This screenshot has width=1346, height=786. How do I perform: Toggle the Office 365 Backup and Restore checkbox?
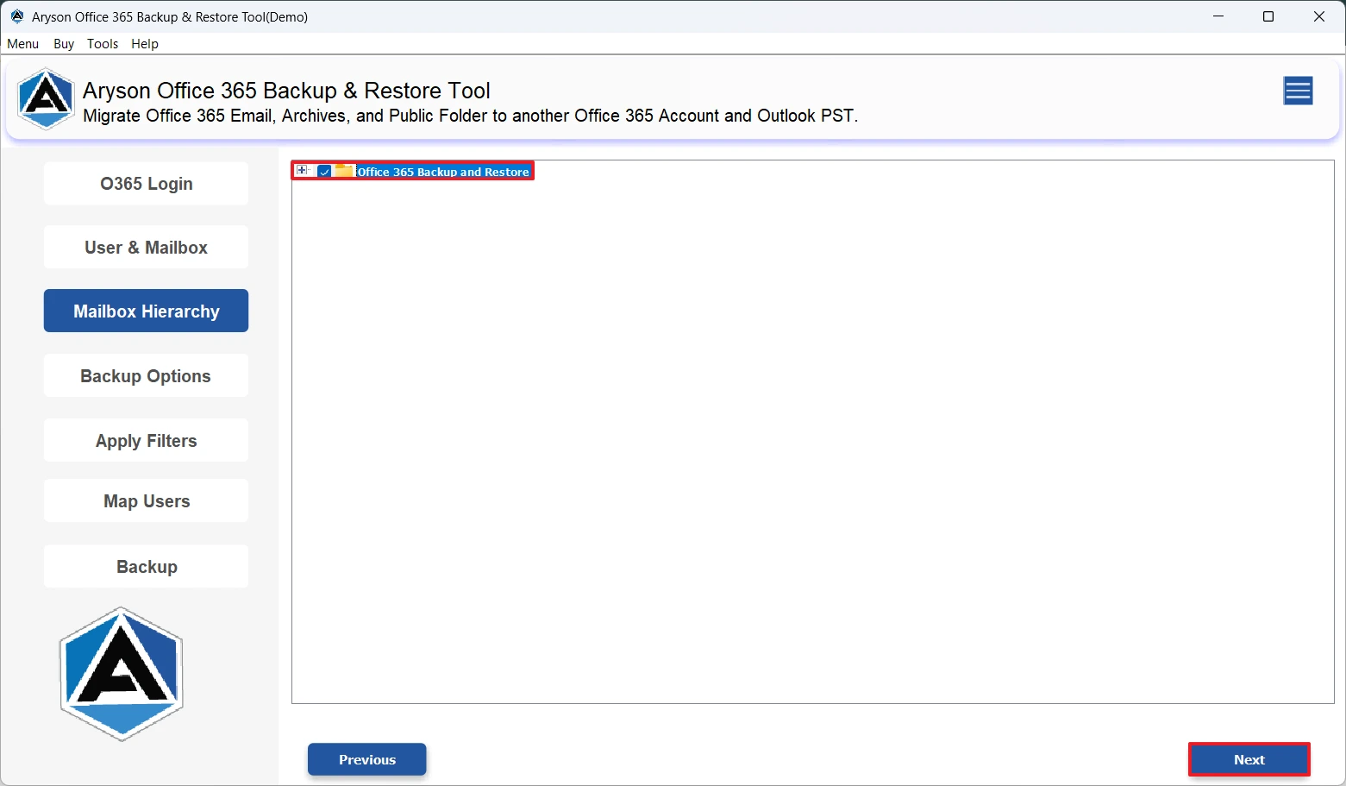coord(324,172)
